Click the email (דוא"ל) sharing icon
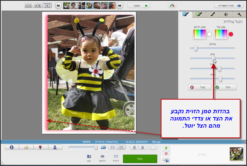The image size is (247, 166). pos(116,156)
